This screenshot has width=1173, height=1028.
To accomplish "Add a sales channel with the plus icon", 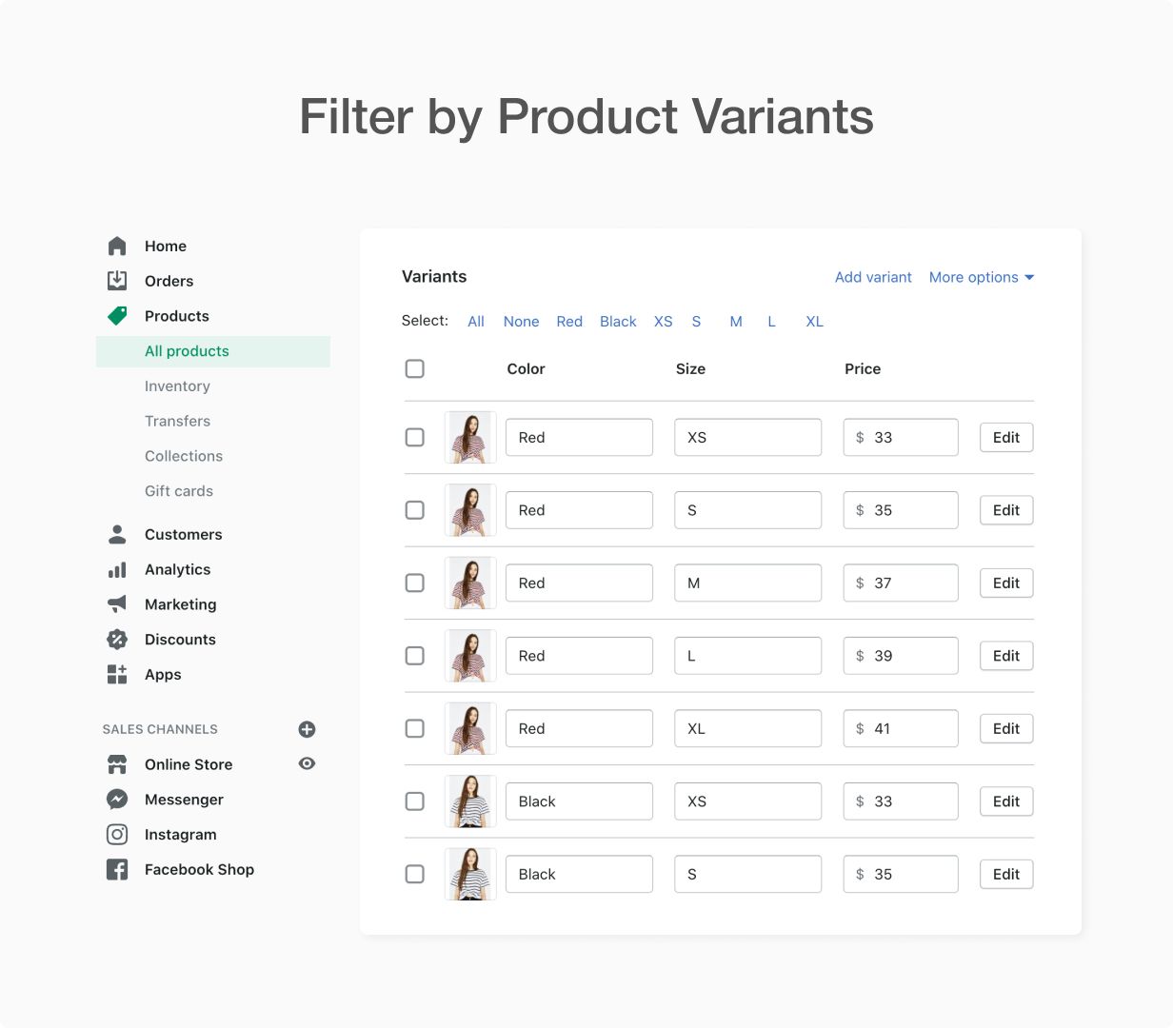I will [x=307, y=729].
